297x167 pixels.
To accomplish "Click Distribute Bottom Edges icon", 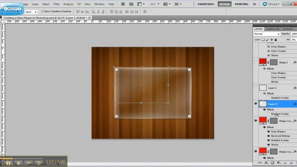I will 121,12.
